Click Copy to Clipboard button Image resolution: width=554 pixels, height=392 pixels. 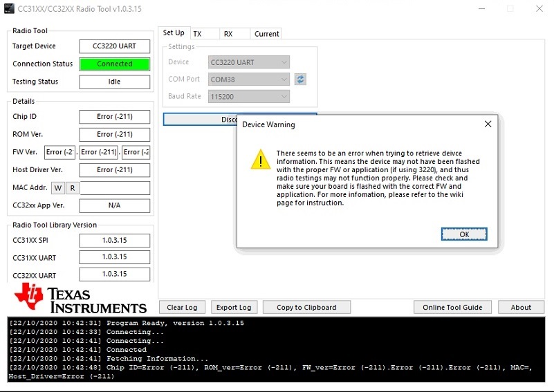coord(306,307)
